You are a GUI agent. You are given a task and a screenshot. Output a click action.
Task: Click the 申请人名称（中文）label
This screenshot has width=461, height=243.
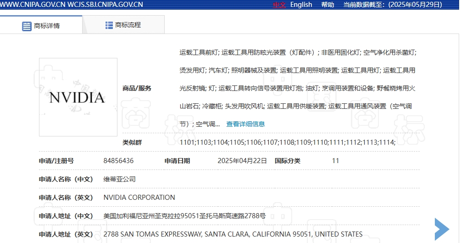coord(66,179)
